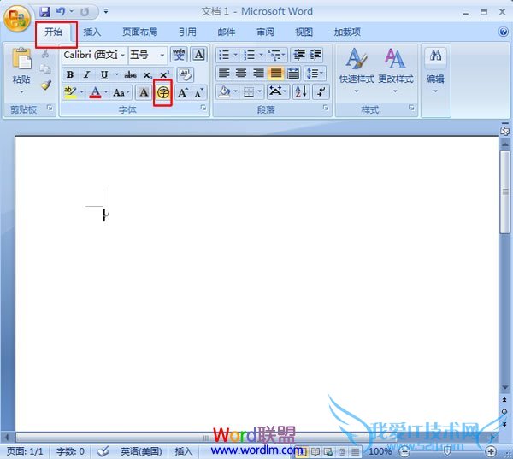Click the spelling check icon in status bar
This screenshot has width=513, height=459.
[x=103, y=451]
